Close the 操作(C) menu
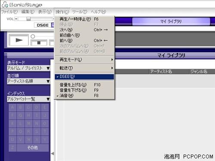Screen dimensions: 215x161 [x=62, y=12]
